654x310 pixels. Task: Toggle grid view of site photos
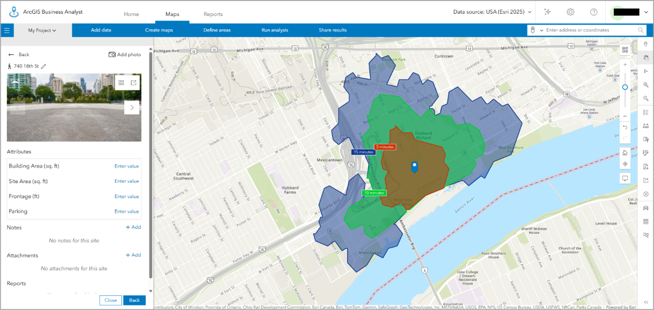122,83
